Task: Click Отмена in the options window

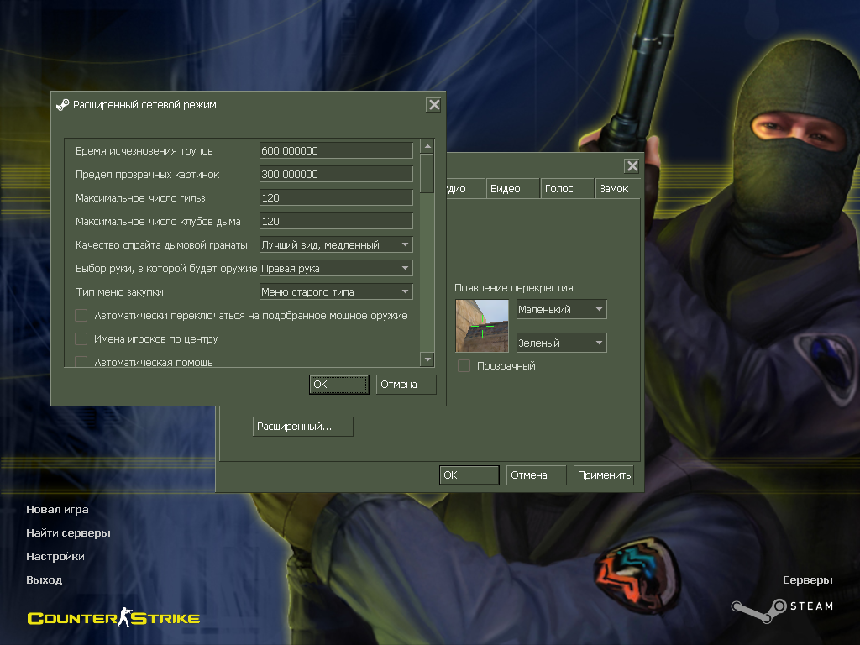Action: [536, 475]
